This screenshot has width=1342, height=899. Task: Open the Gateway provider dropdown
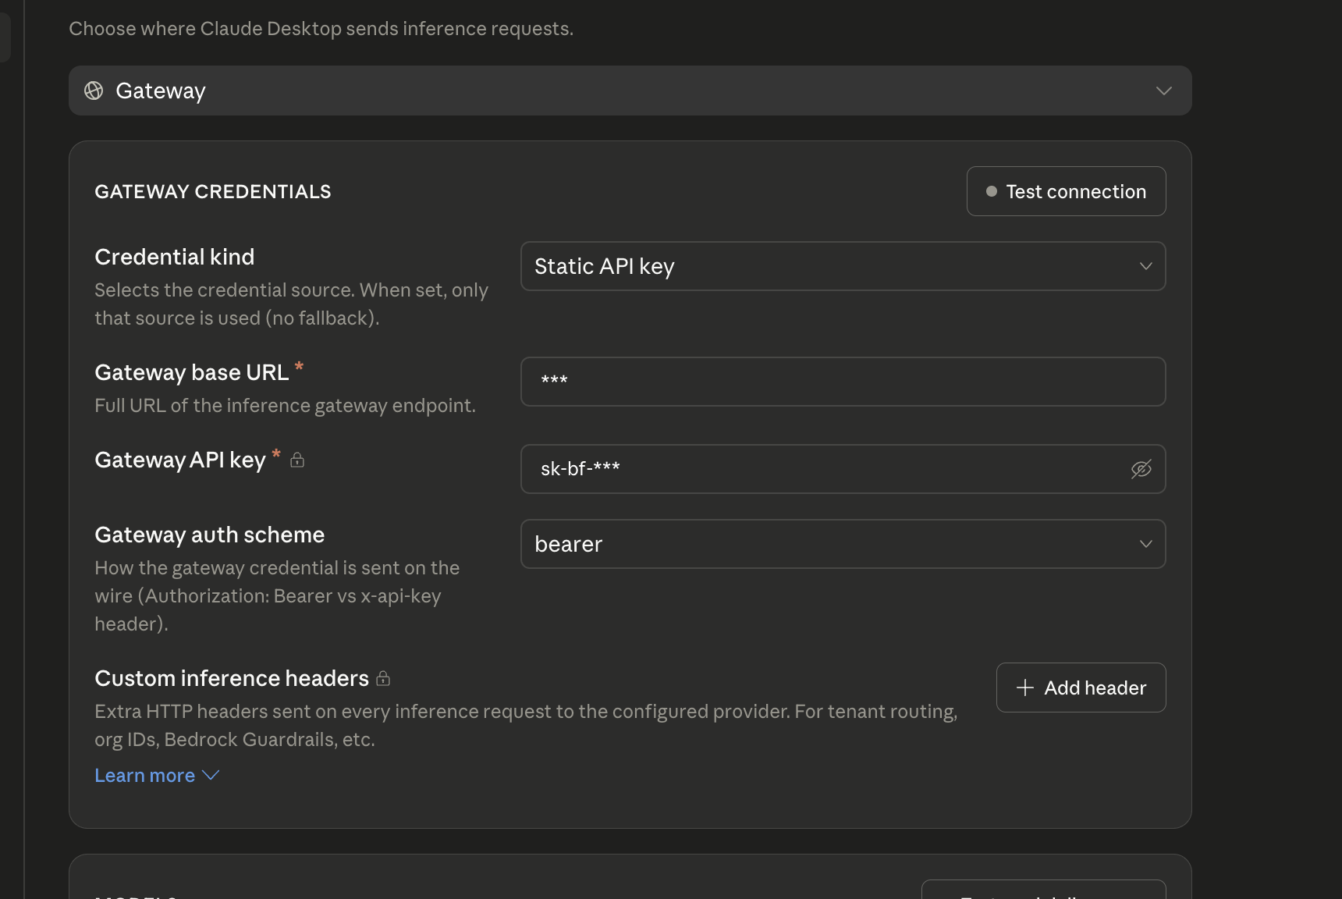(x=630, y=91)
